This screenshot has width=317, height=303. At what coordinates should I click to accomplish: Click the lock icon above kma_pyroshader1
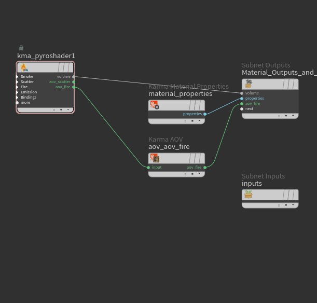(21, 48)
